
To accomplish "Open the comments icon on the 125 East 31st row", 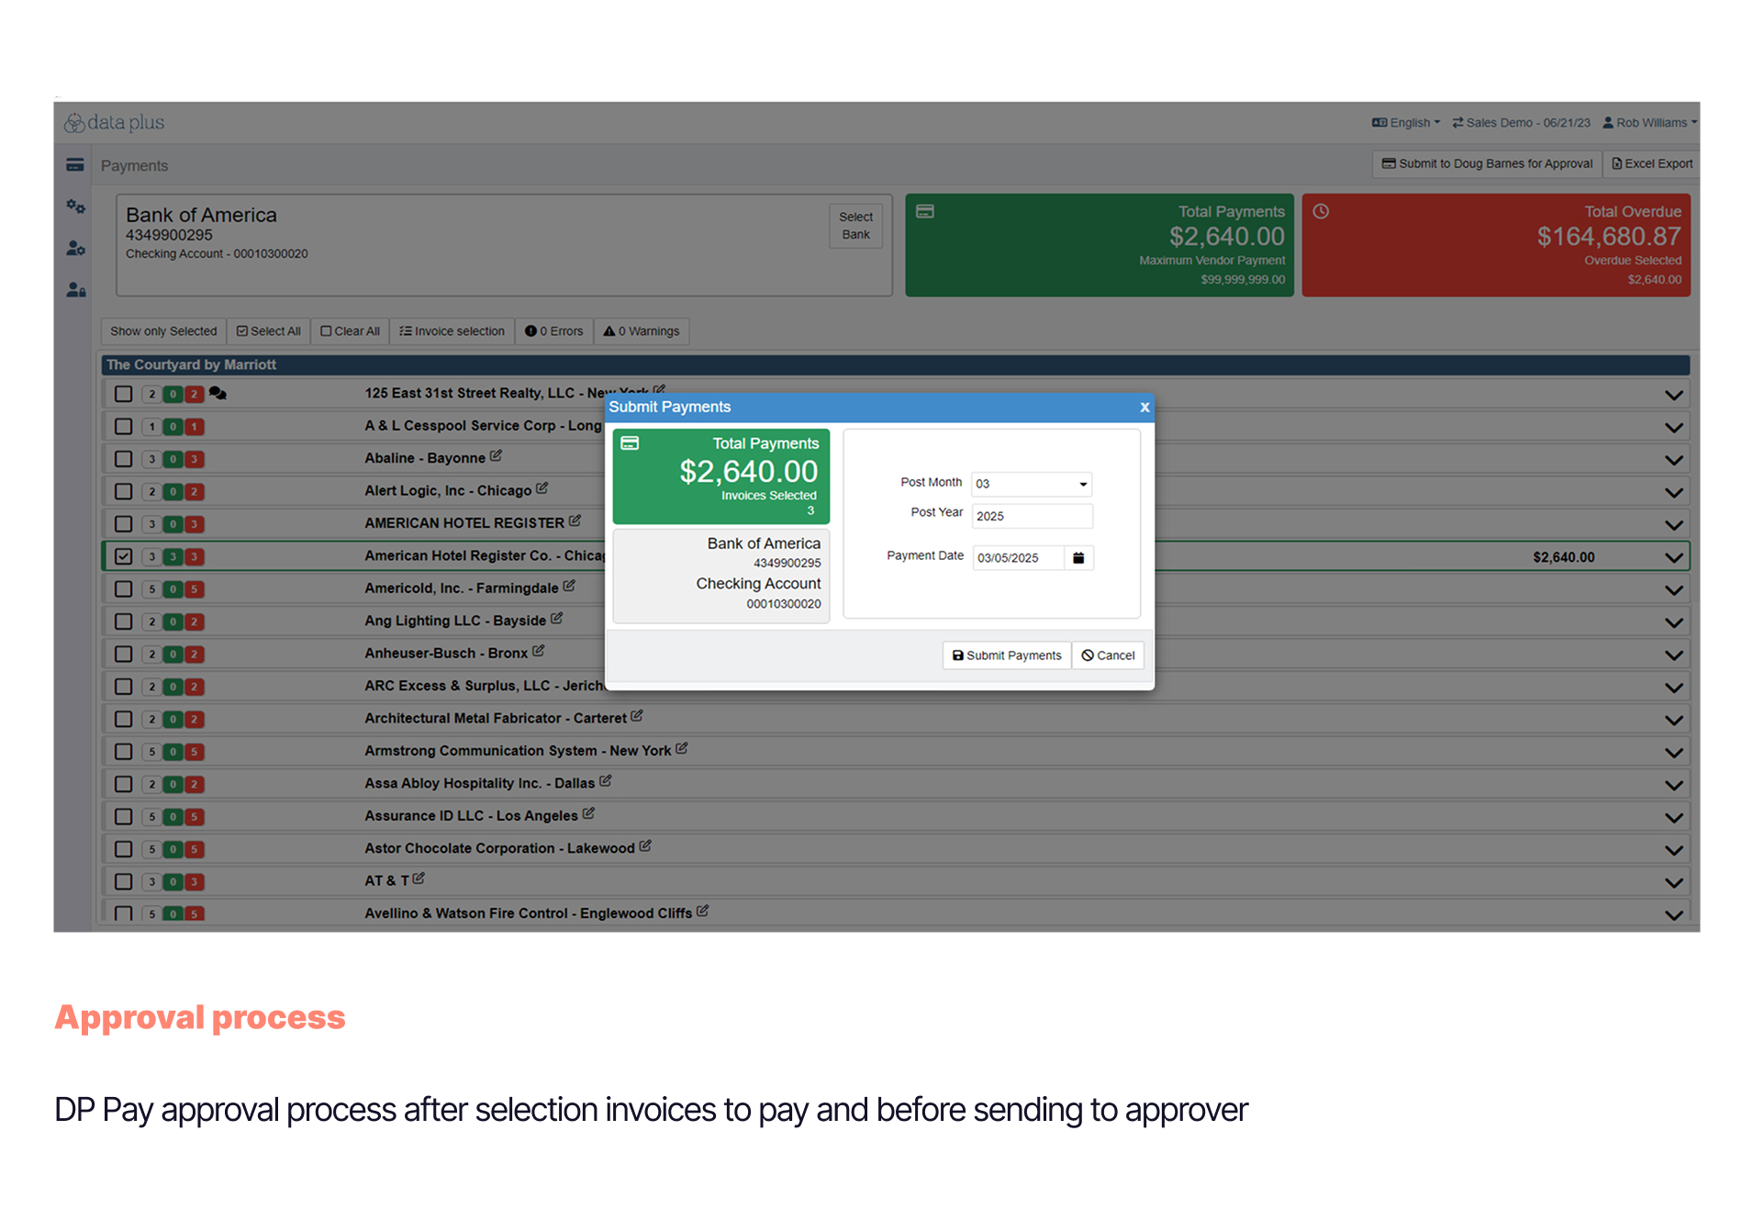I will tap(218, 393).
